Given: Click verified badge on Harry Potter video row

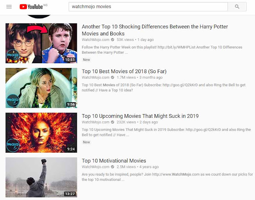Looking at the screenshot, I should (112, 40).
